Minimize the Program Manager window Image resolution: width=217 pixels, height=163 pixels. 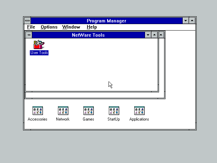(x=185, y=21)
